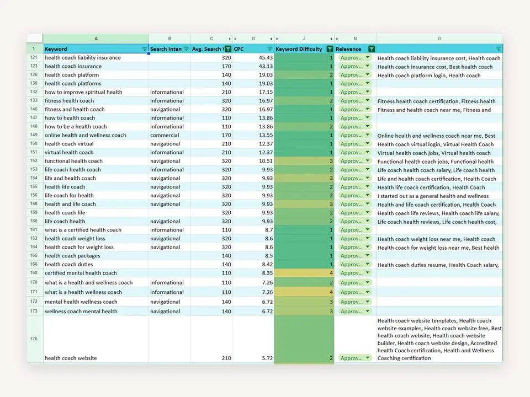Select row header 150
The height and width of the screenshot is (397, 530).
(34, 143)
